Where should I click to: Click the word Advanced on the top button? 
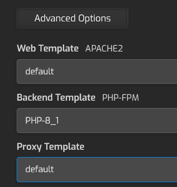point(55,18)
